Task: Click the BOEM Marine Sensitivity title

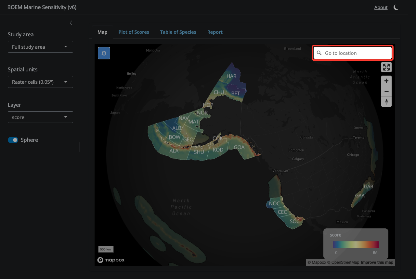Action: pyautogui.click(x=42, y=7)
